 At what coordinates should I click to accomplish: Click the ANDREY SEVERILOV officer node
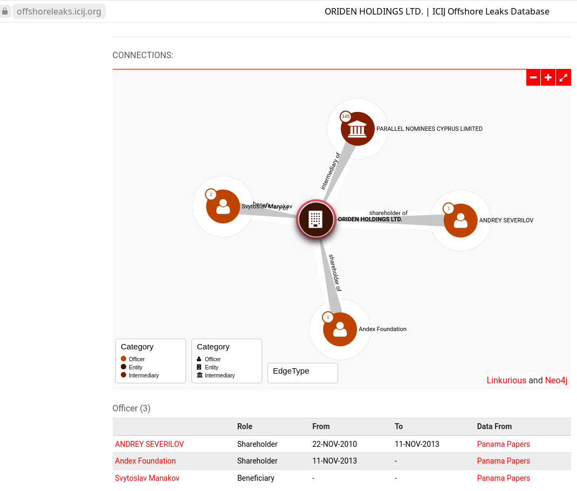(461, 220)
